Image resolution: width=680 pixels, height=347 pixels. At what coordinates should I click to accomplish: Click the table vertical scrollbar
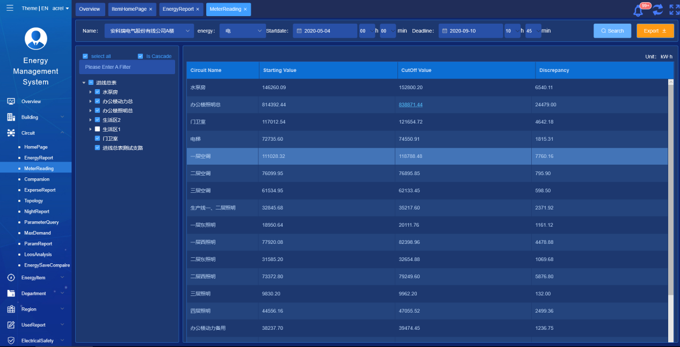tap(670, 188)
